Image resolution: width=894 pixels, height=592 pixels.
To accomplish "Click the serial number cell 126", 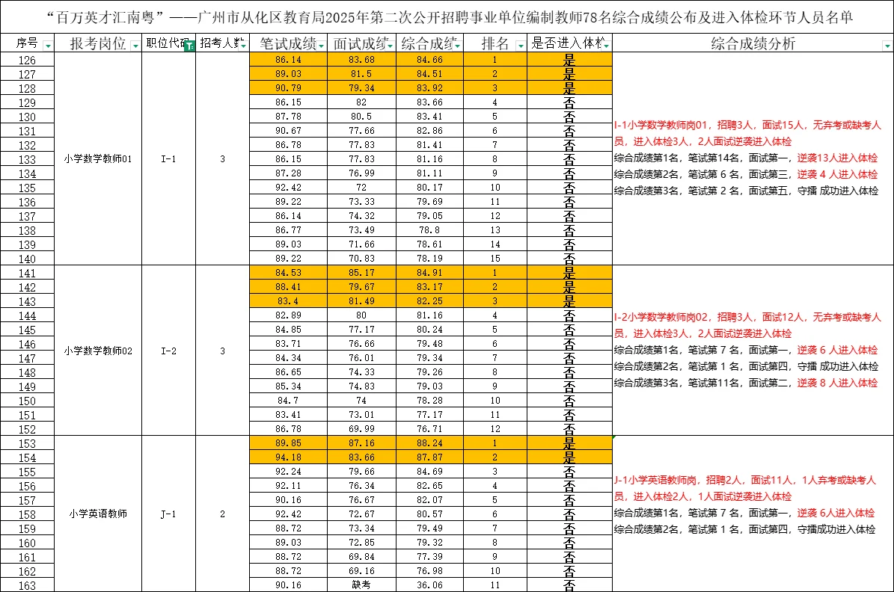I will point(28,60).
